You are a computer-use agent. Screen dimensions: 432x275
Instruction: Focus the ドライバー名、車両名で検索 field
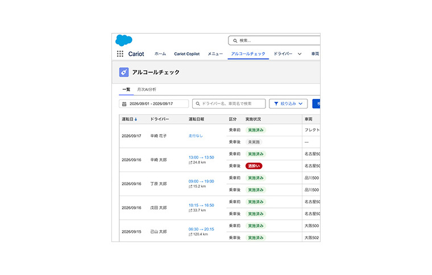(229, 104)
